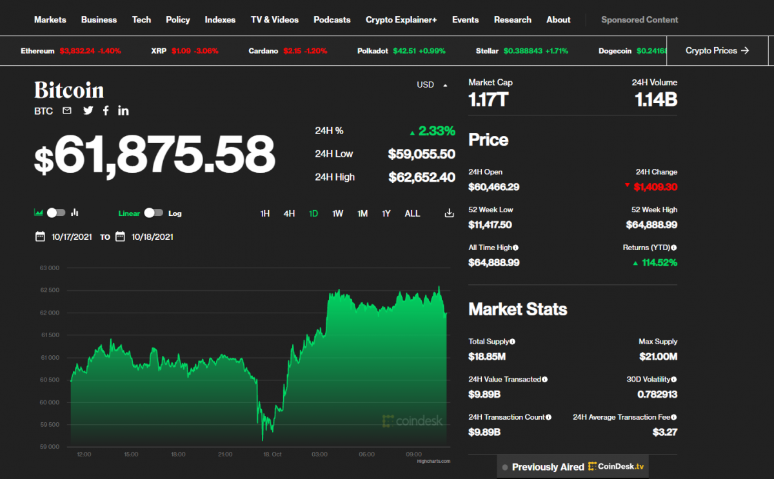Select the 4H time range
The height and width of the screenshot is (479, 774).
coord(289,213)
